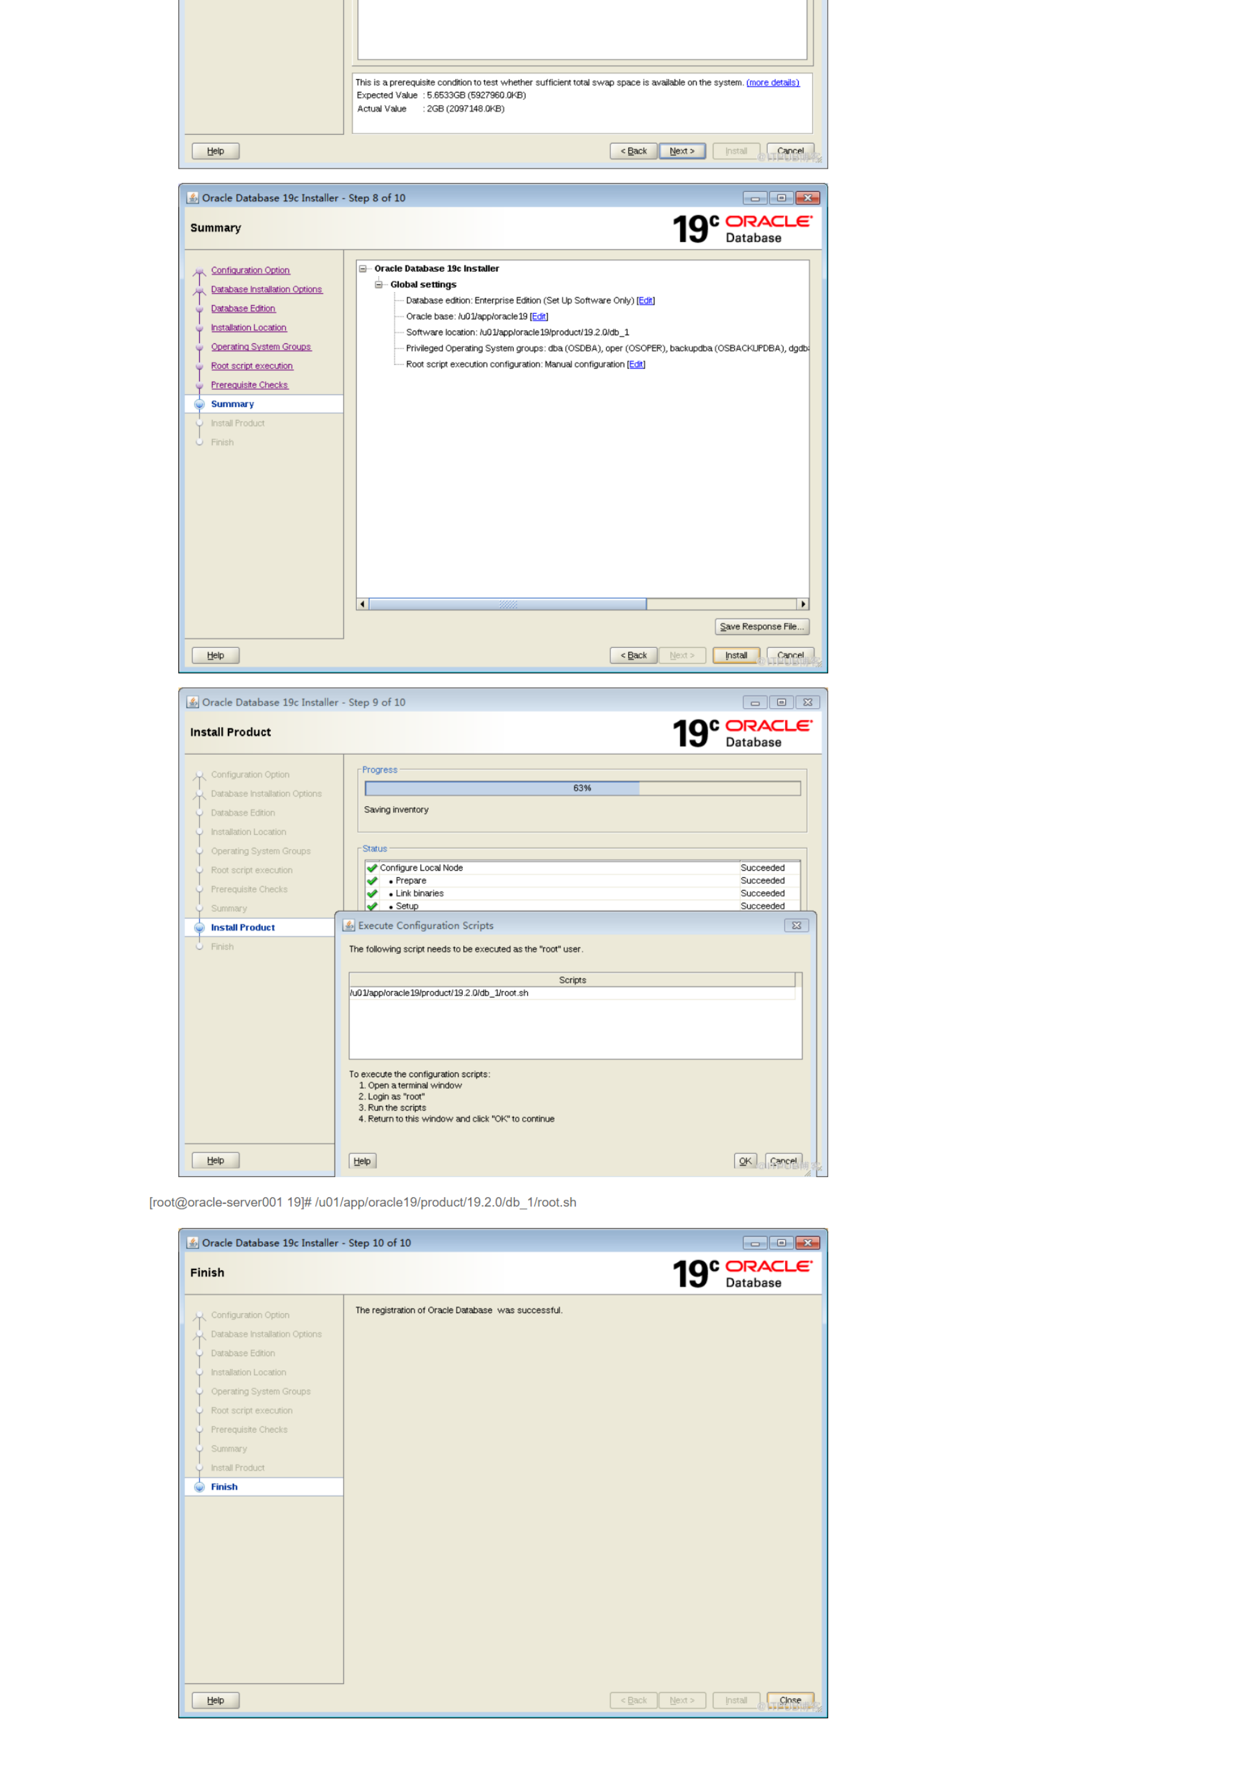Click the 'Saving inventory' progress text
The image size is (1254, 1768).
(x=396, y=809)
